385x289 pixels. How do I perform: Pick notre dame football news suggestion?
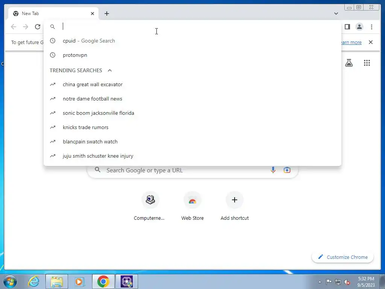click(192, 99)
